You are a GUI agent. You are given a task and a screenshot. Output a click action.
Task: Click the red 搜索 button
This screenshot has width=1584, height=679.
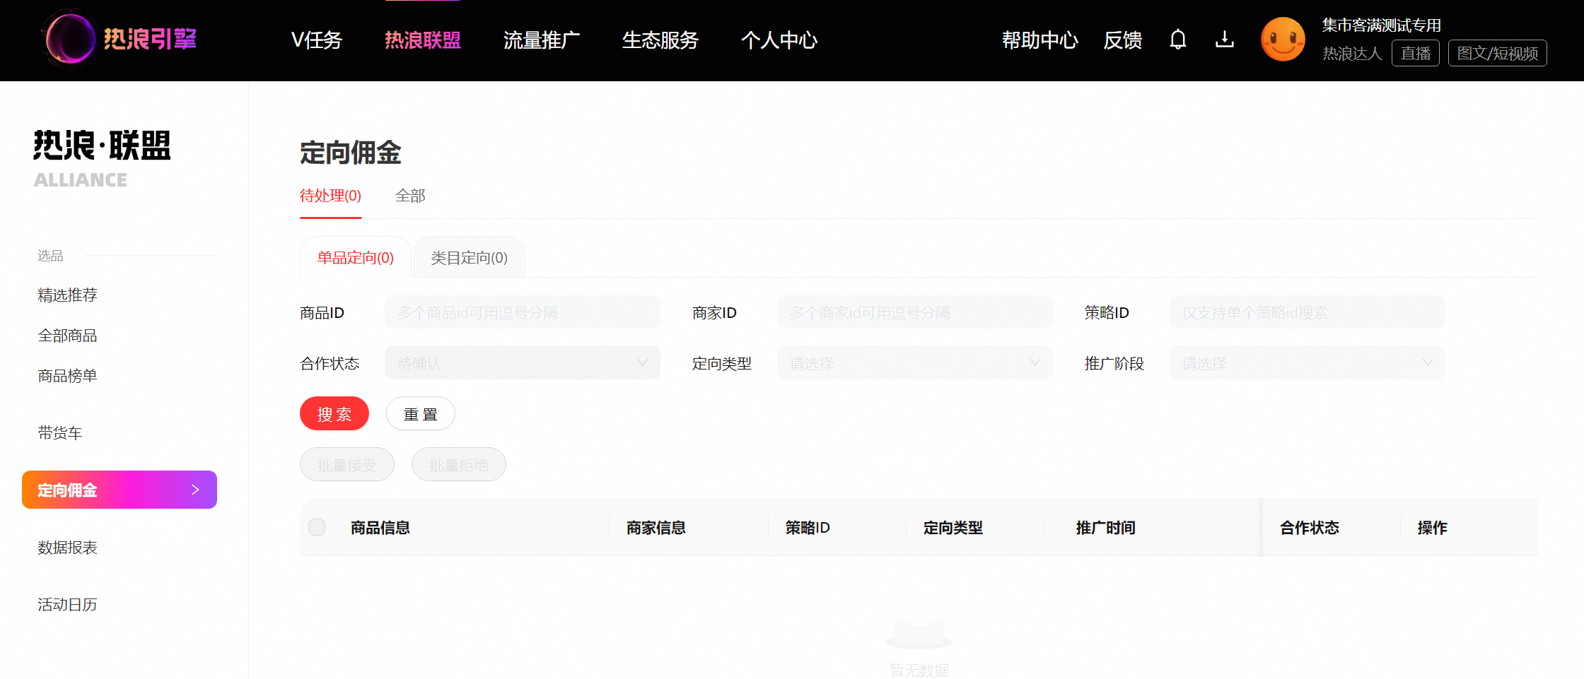click(334, 413)
